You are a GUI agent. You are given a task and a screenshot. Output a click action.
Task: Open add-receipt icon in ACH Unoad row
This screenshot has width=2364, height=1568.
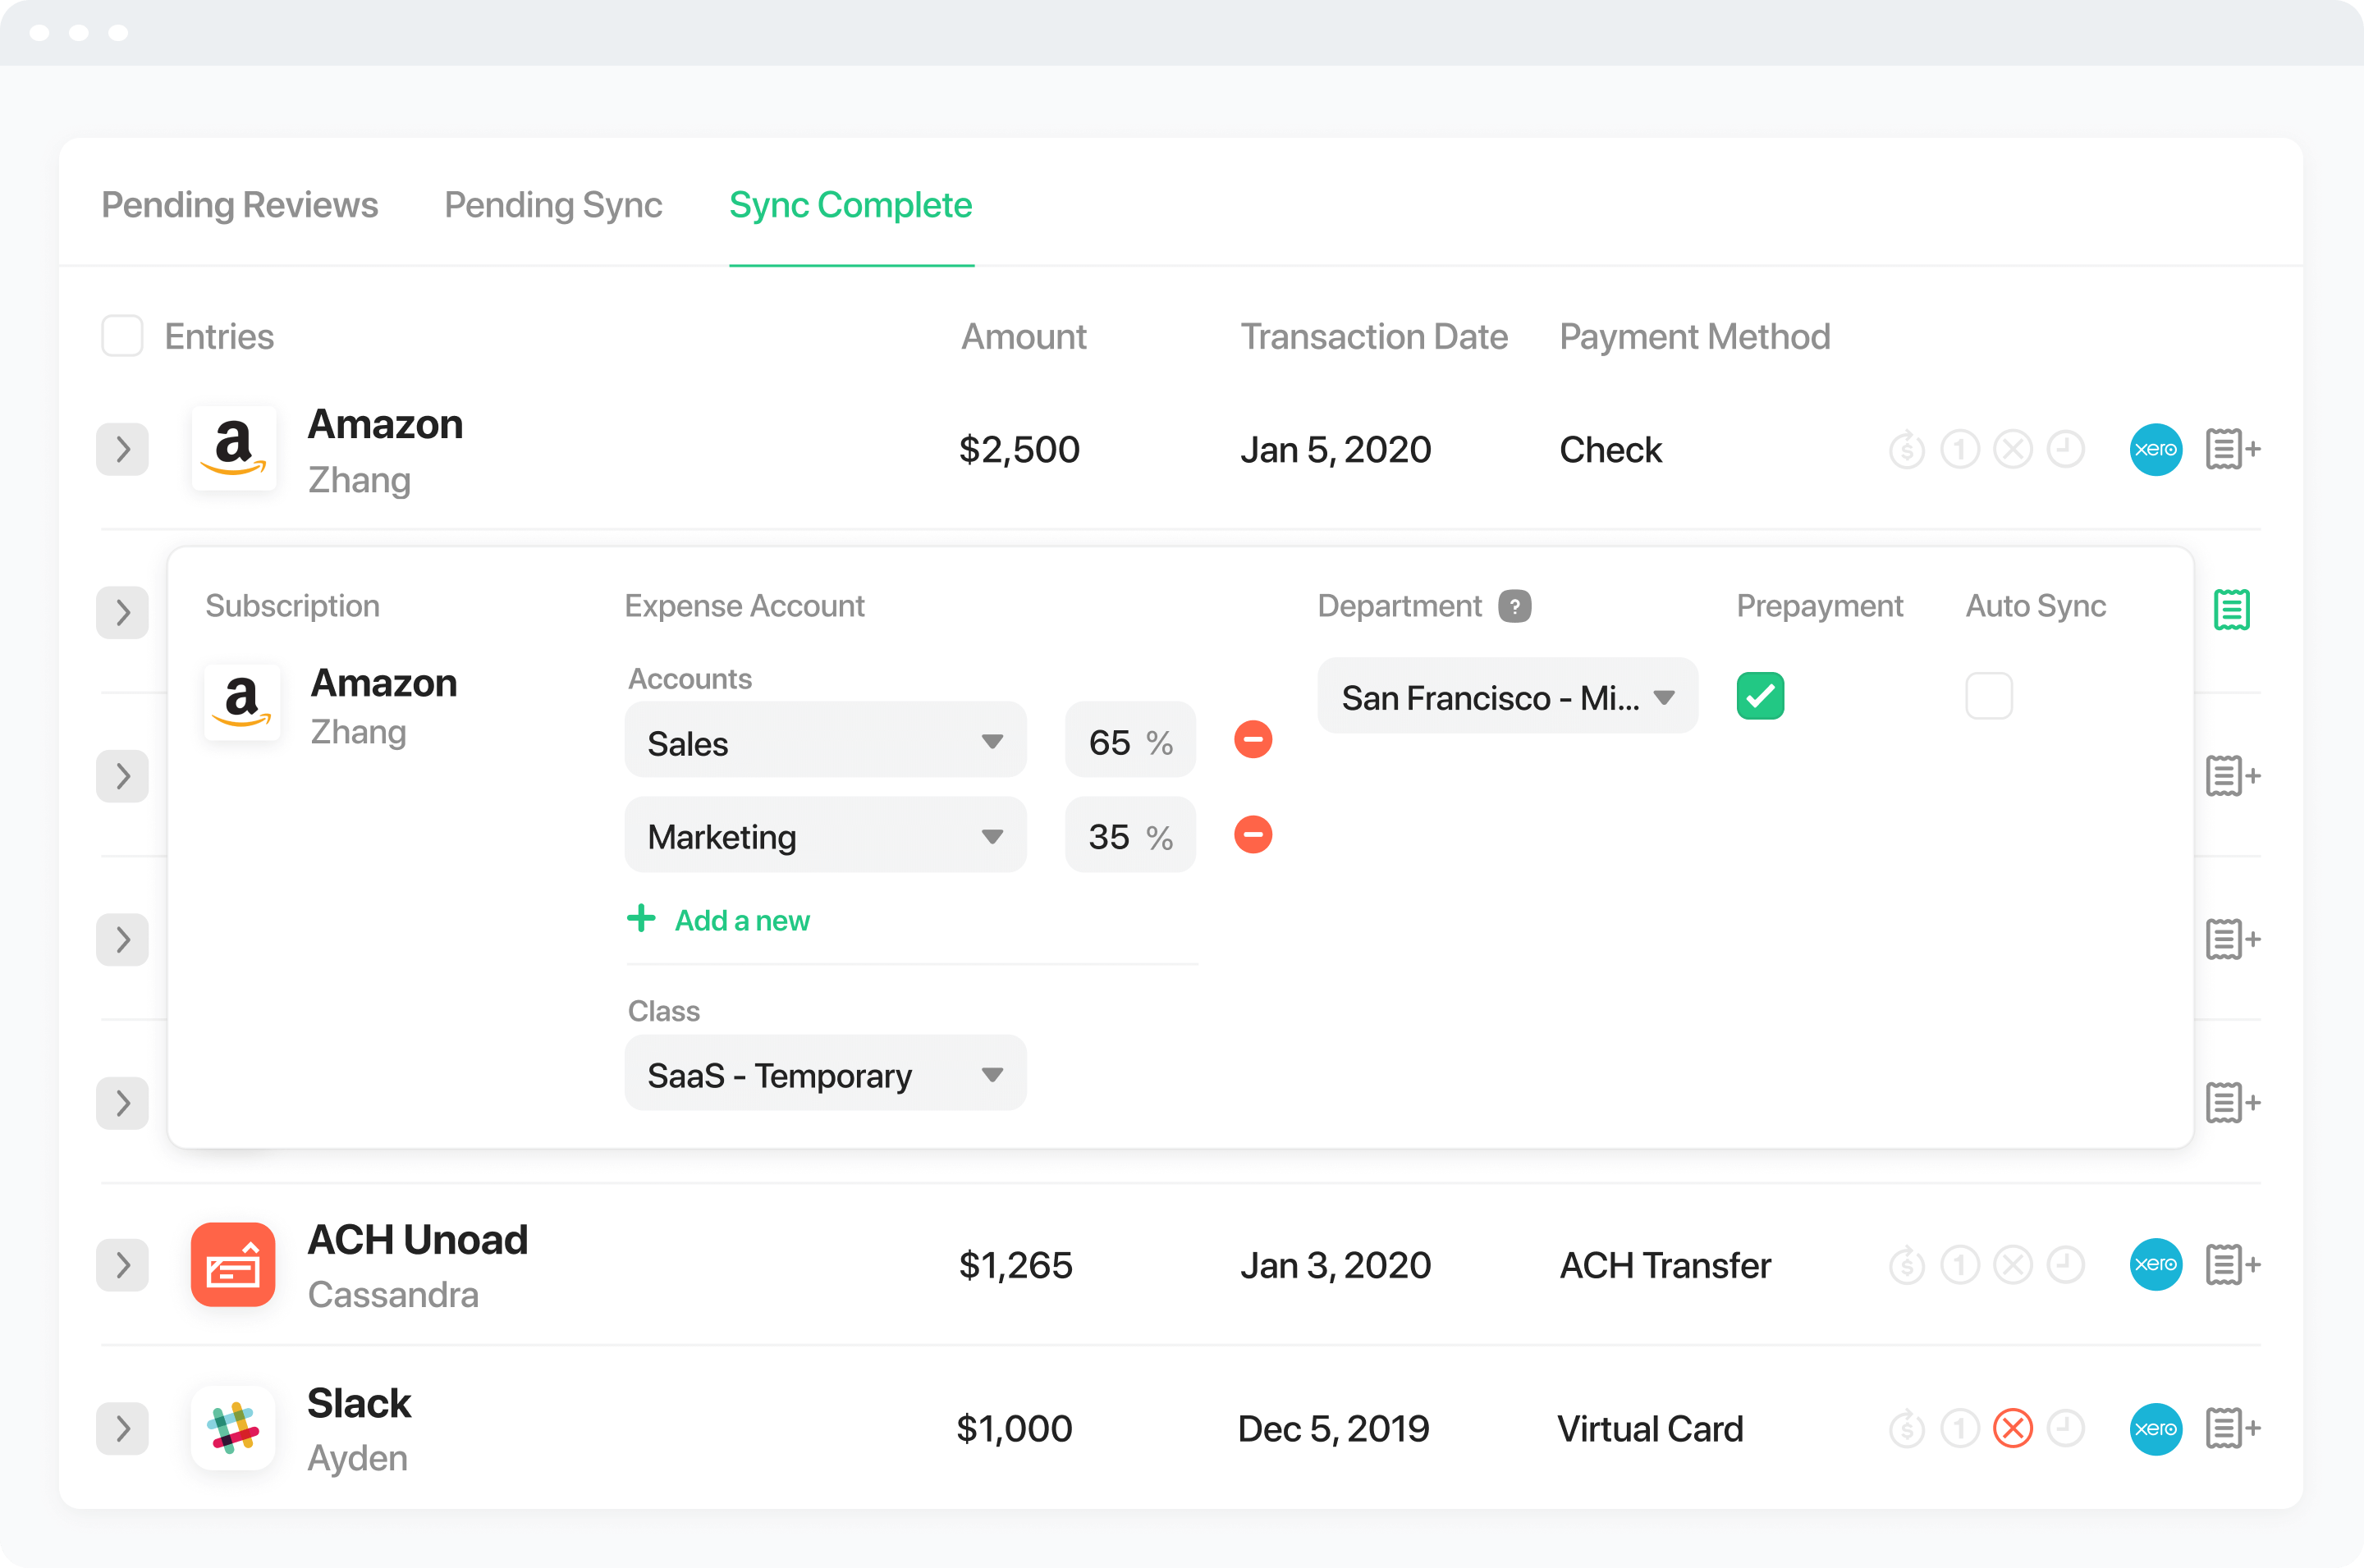pos(2232,1264)
